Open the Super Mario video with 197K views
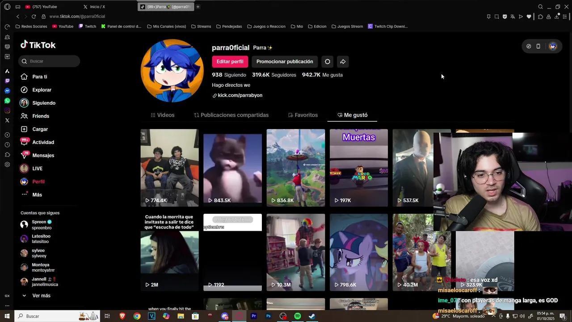Image resolution: width=572 pixels, height=322 pixels. pos(359,168)
